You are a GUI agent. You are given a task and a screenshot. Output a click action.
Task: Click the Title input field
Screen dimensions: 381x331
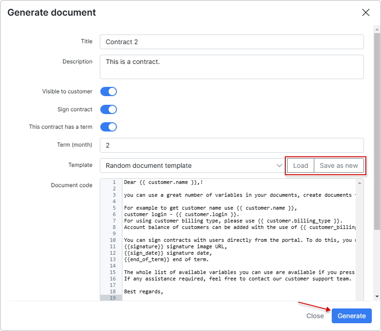(231, 42)
